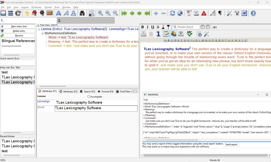Click the zoom in magnifier icon
The height and width of the screenshot is (162, 271).
(108, 13)
